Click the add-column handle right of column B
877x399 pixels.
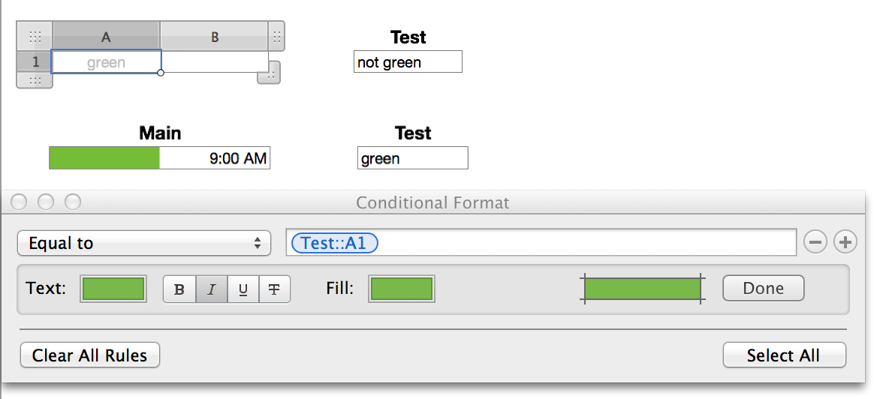[x=276, y=36]
